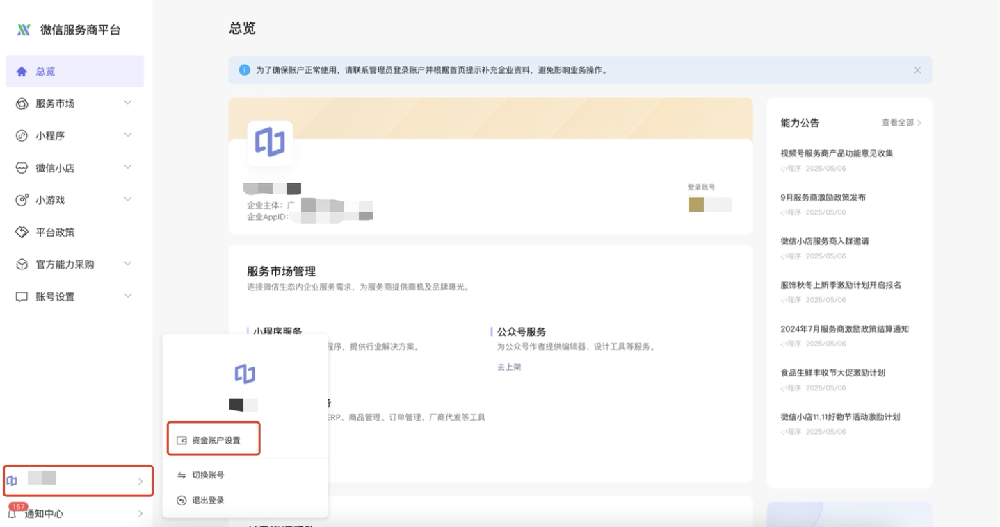Expand the 小游戏 menu chevron
Image resolution: width=1000 pixels, height=527 pixels.
(x=128, y=200)
